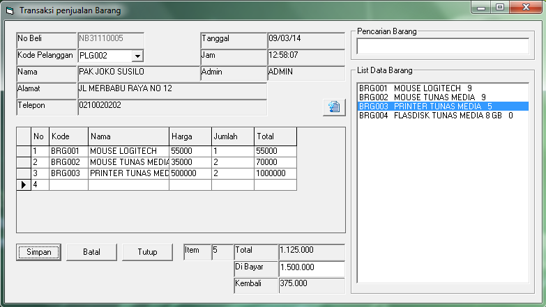Click grid cell BRG003 in Kode column
Screen dimensions: 546x307
68,173
